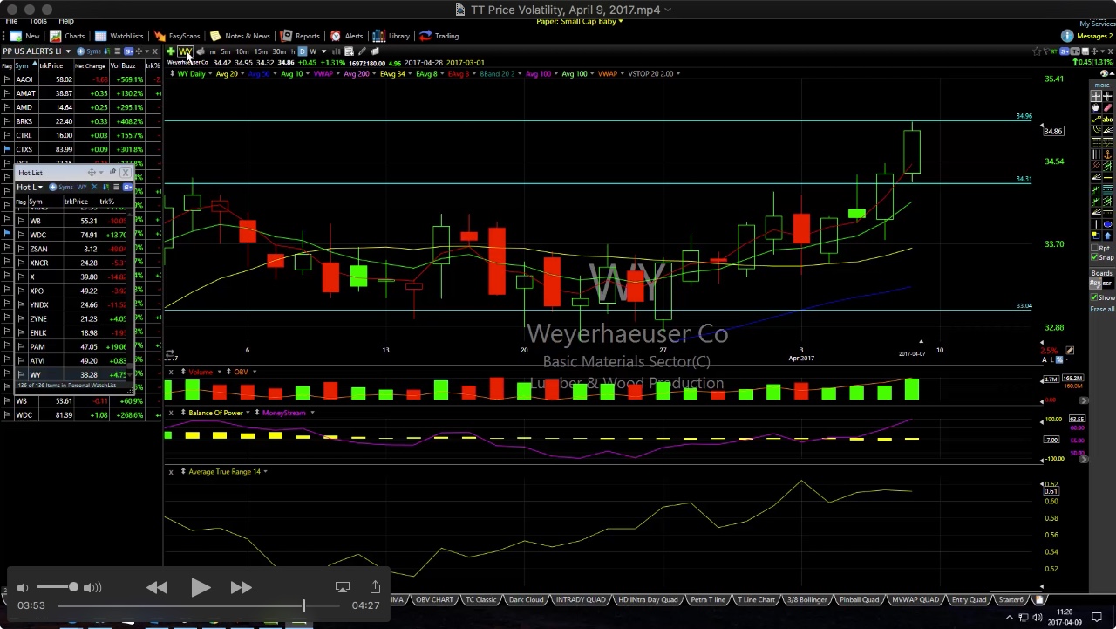Click Erase all drawings

1102,309
